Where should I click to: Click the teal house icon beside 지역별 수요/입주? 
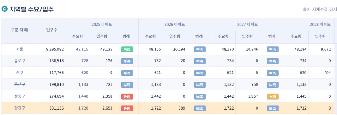[x=4, y=9]
